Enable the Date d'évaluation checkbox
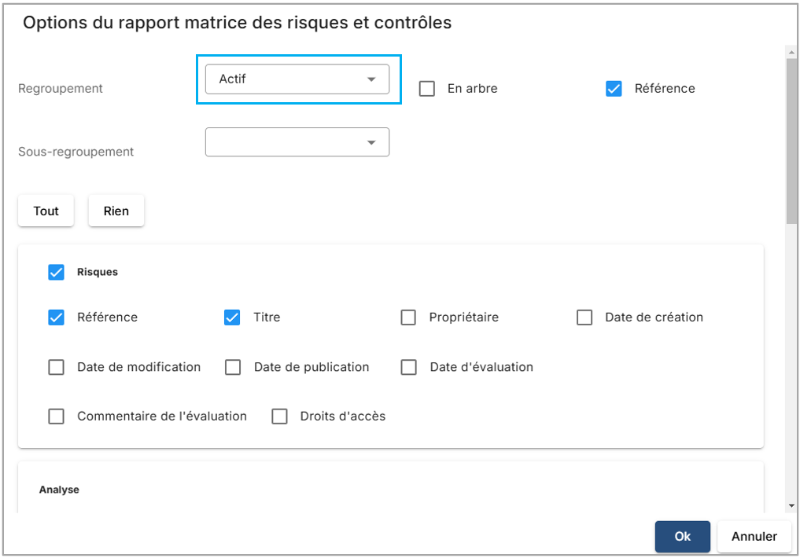 [x=408, y=367]
